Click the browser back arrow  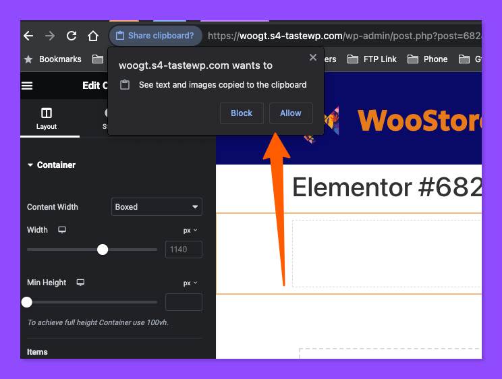point(29,36)
